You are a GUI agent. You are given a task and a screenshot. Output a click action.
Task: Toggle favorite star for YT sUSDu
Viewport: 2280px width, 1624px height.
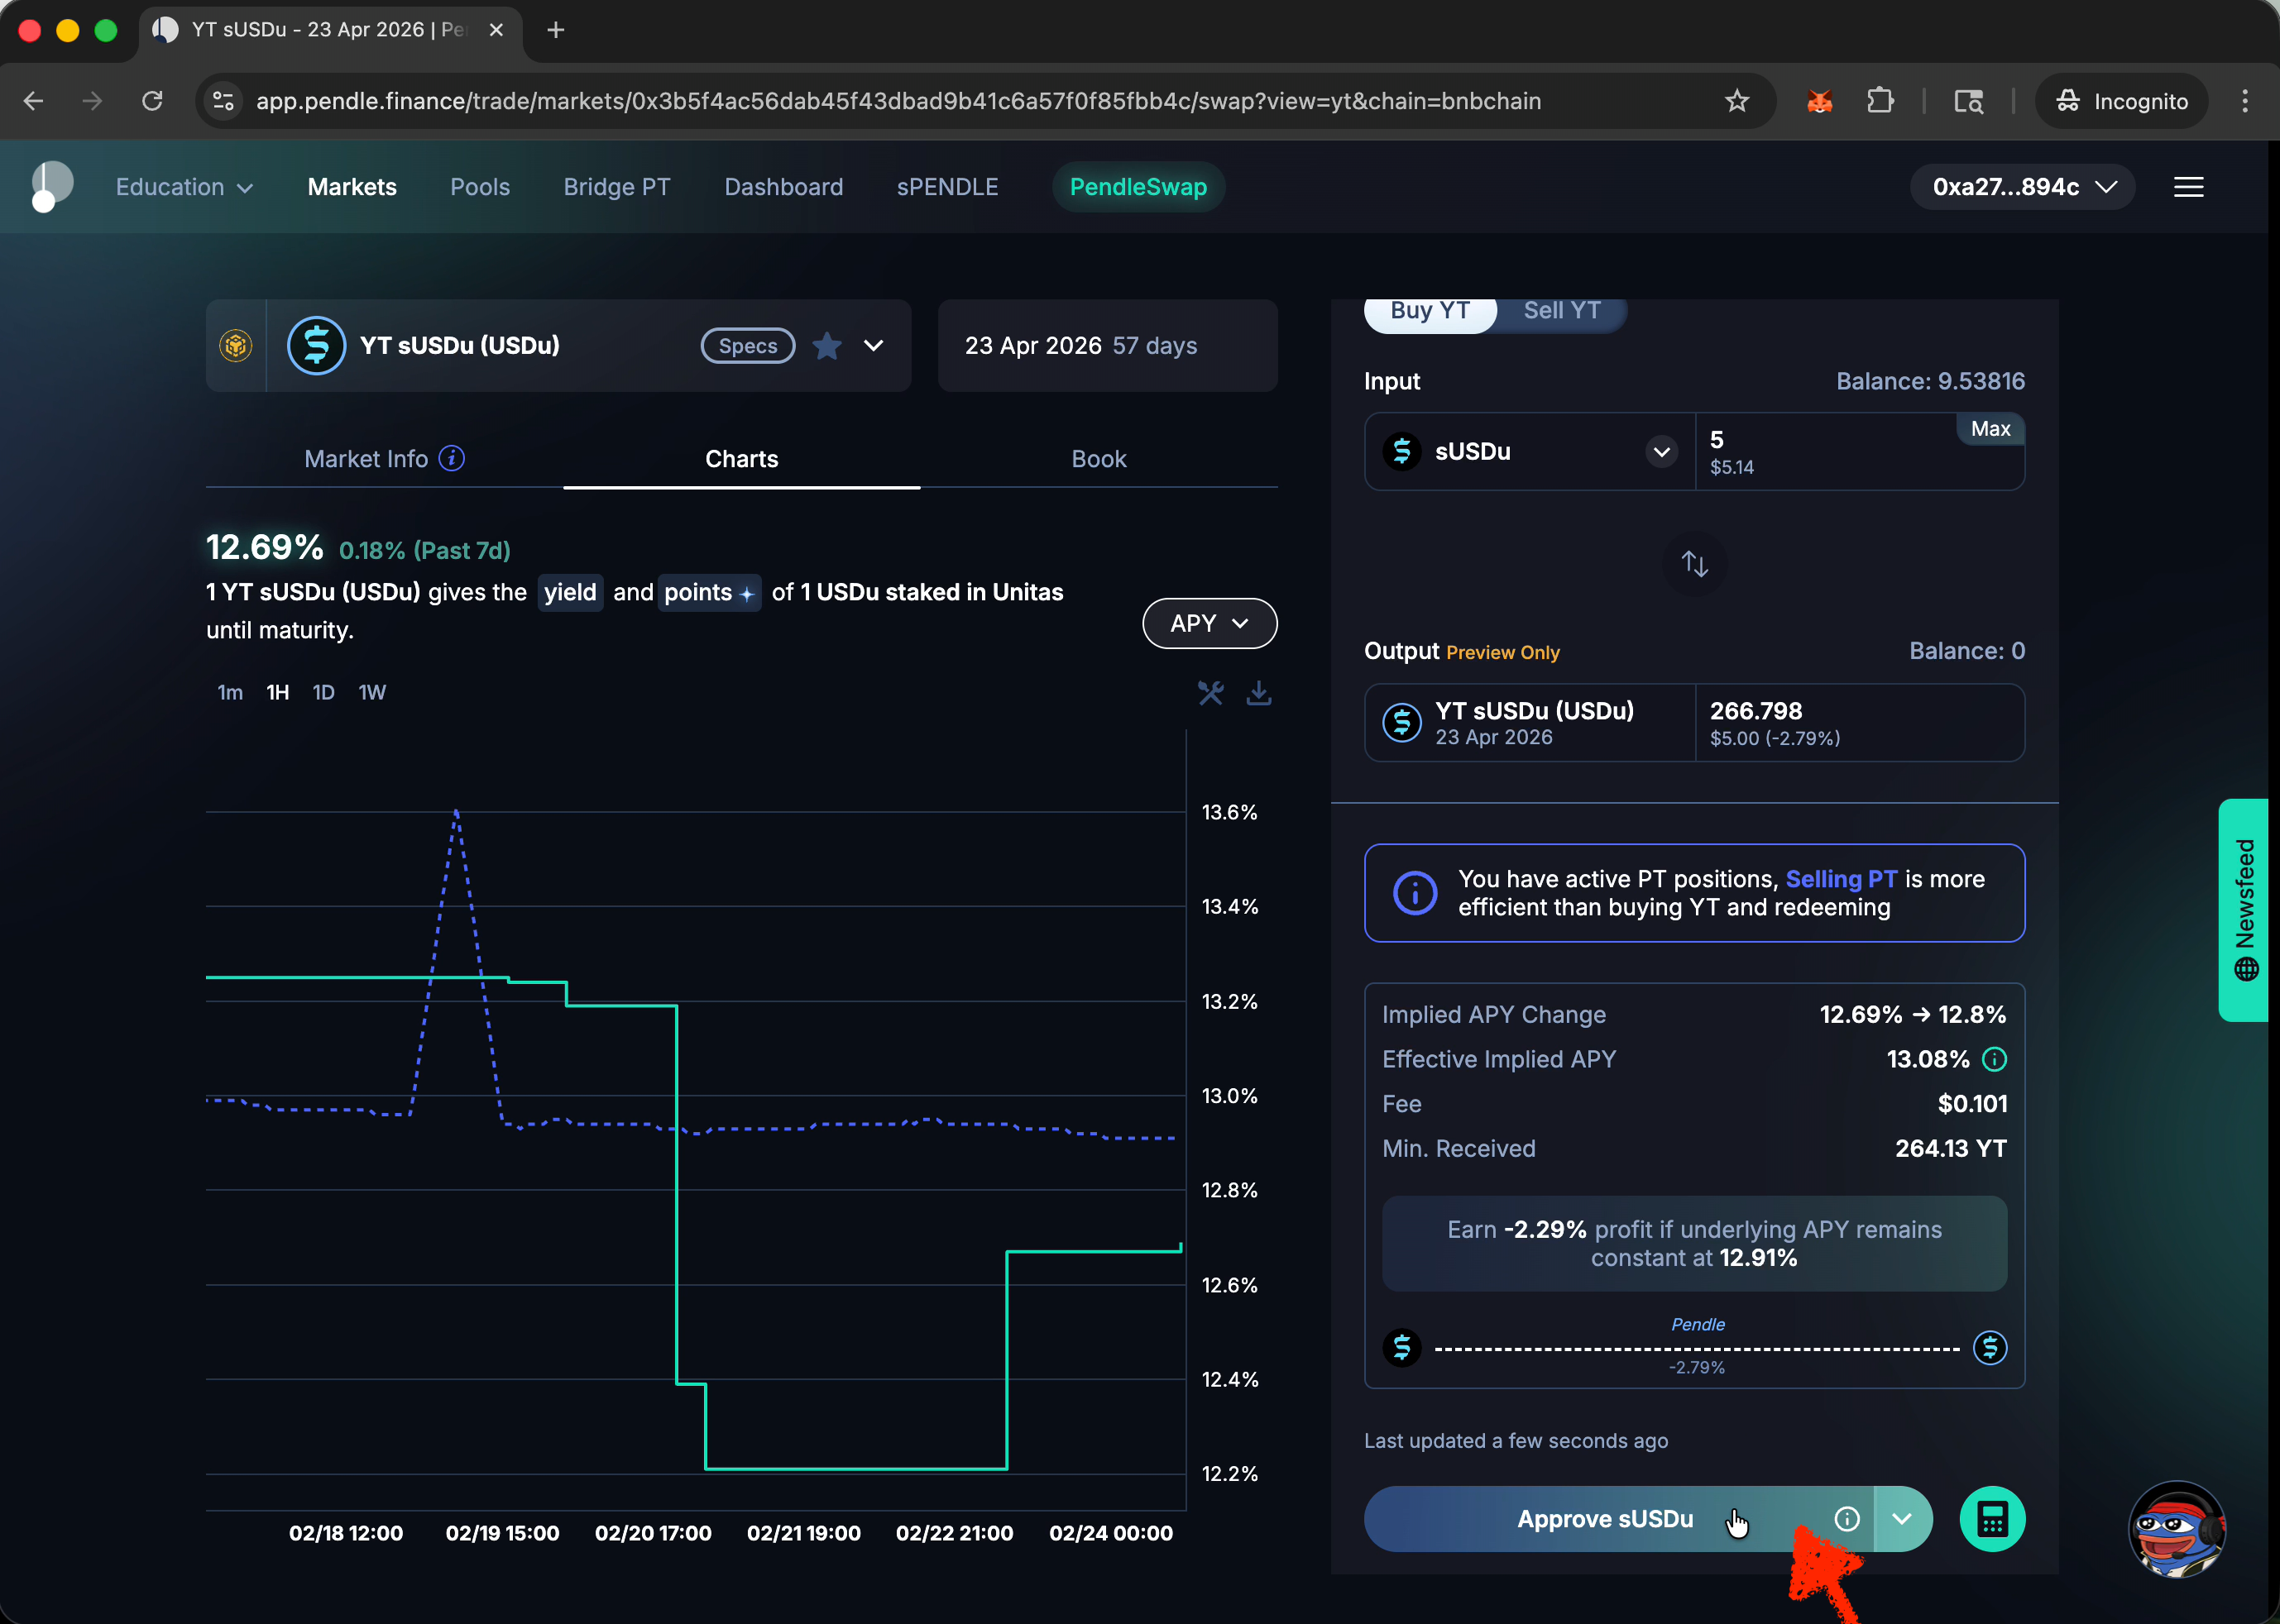point(826,346)
